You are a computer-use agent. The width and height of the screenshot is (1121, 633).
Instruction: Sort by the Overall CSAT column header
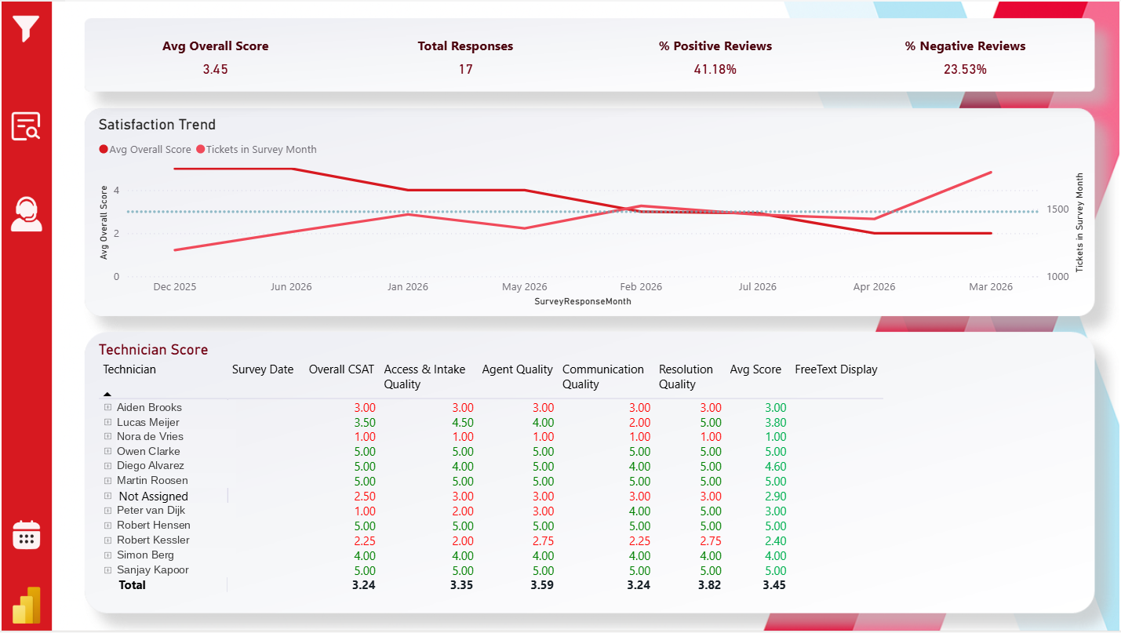point(341,369)
